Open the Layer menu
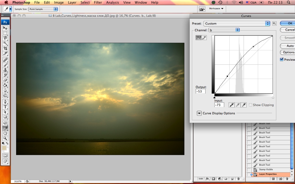This screenshot has height=184, width=295. tap(72, 3)
